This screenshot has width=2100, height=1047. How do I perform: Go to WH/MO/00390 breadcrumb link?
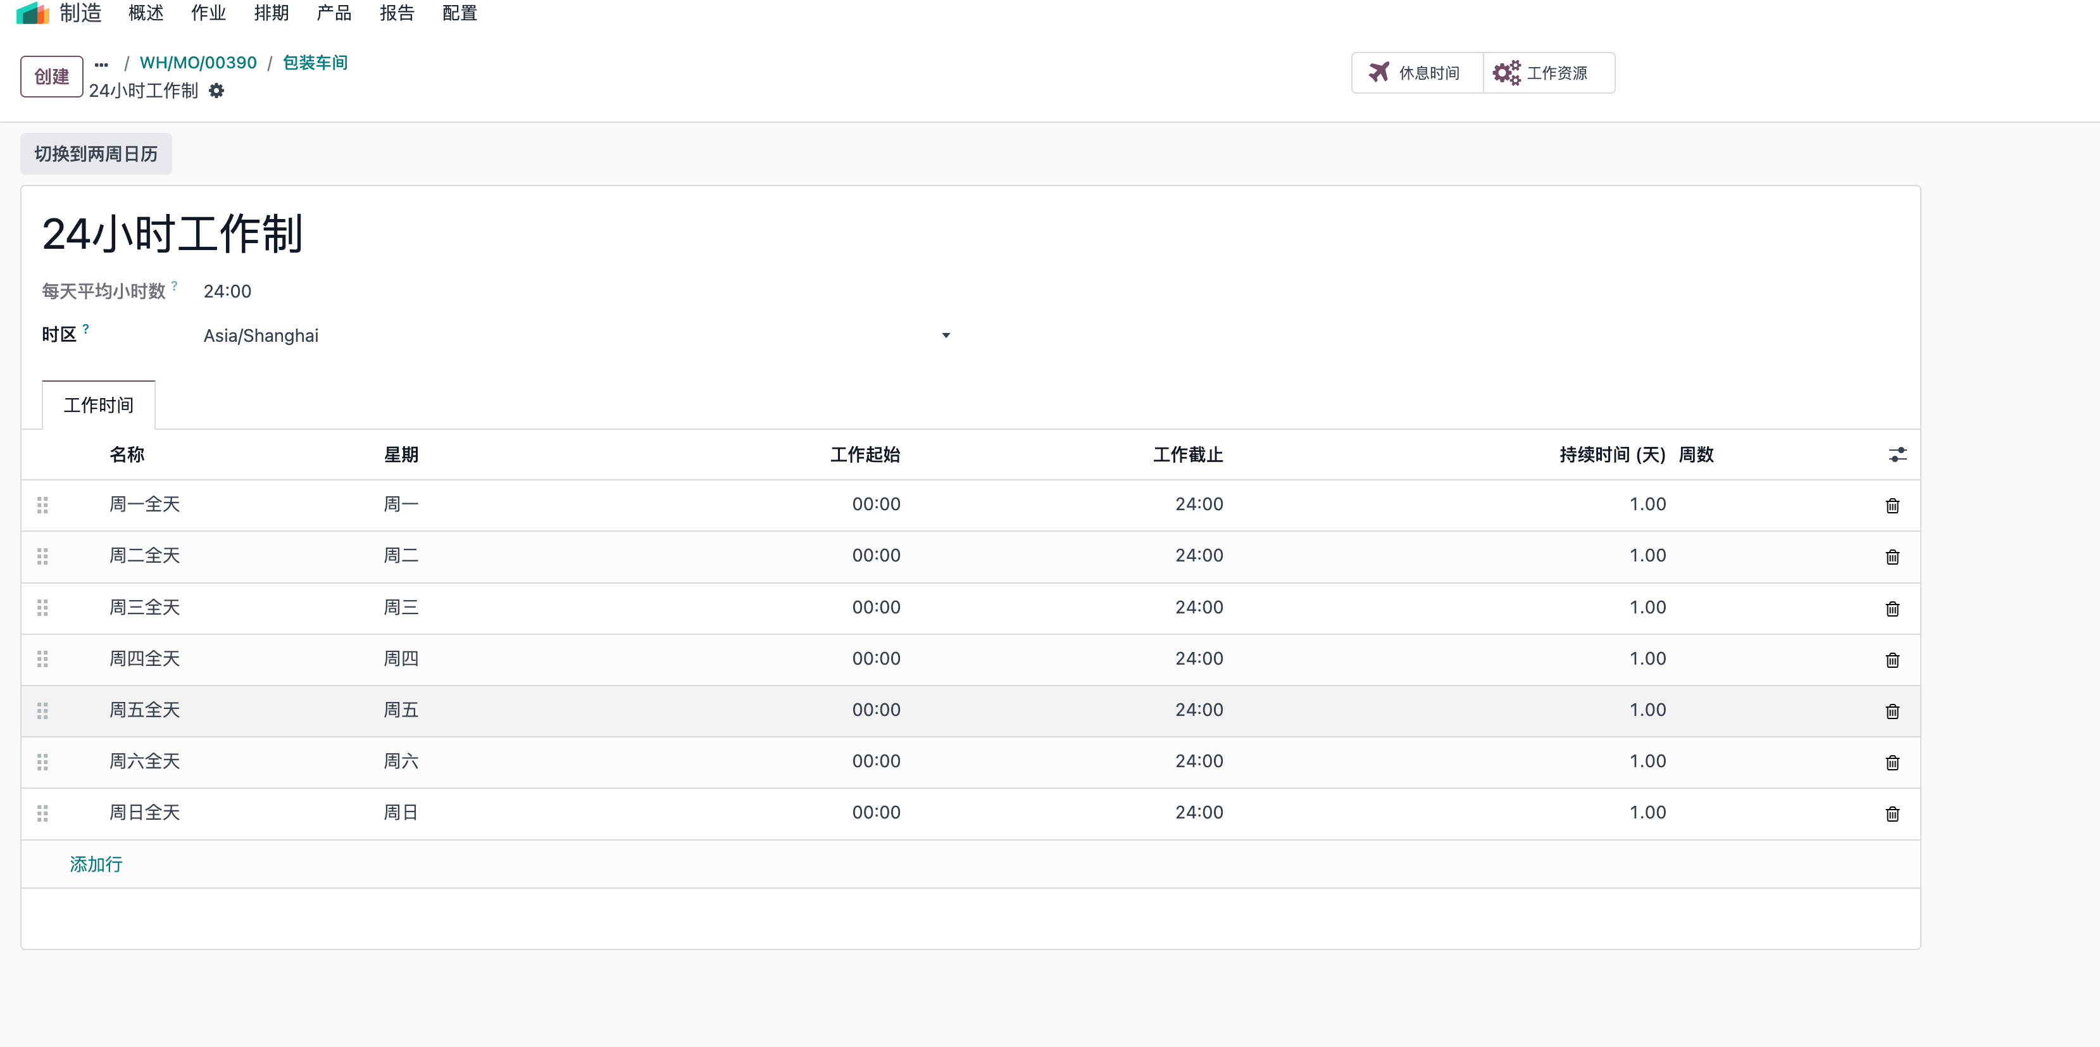point(198,63)
